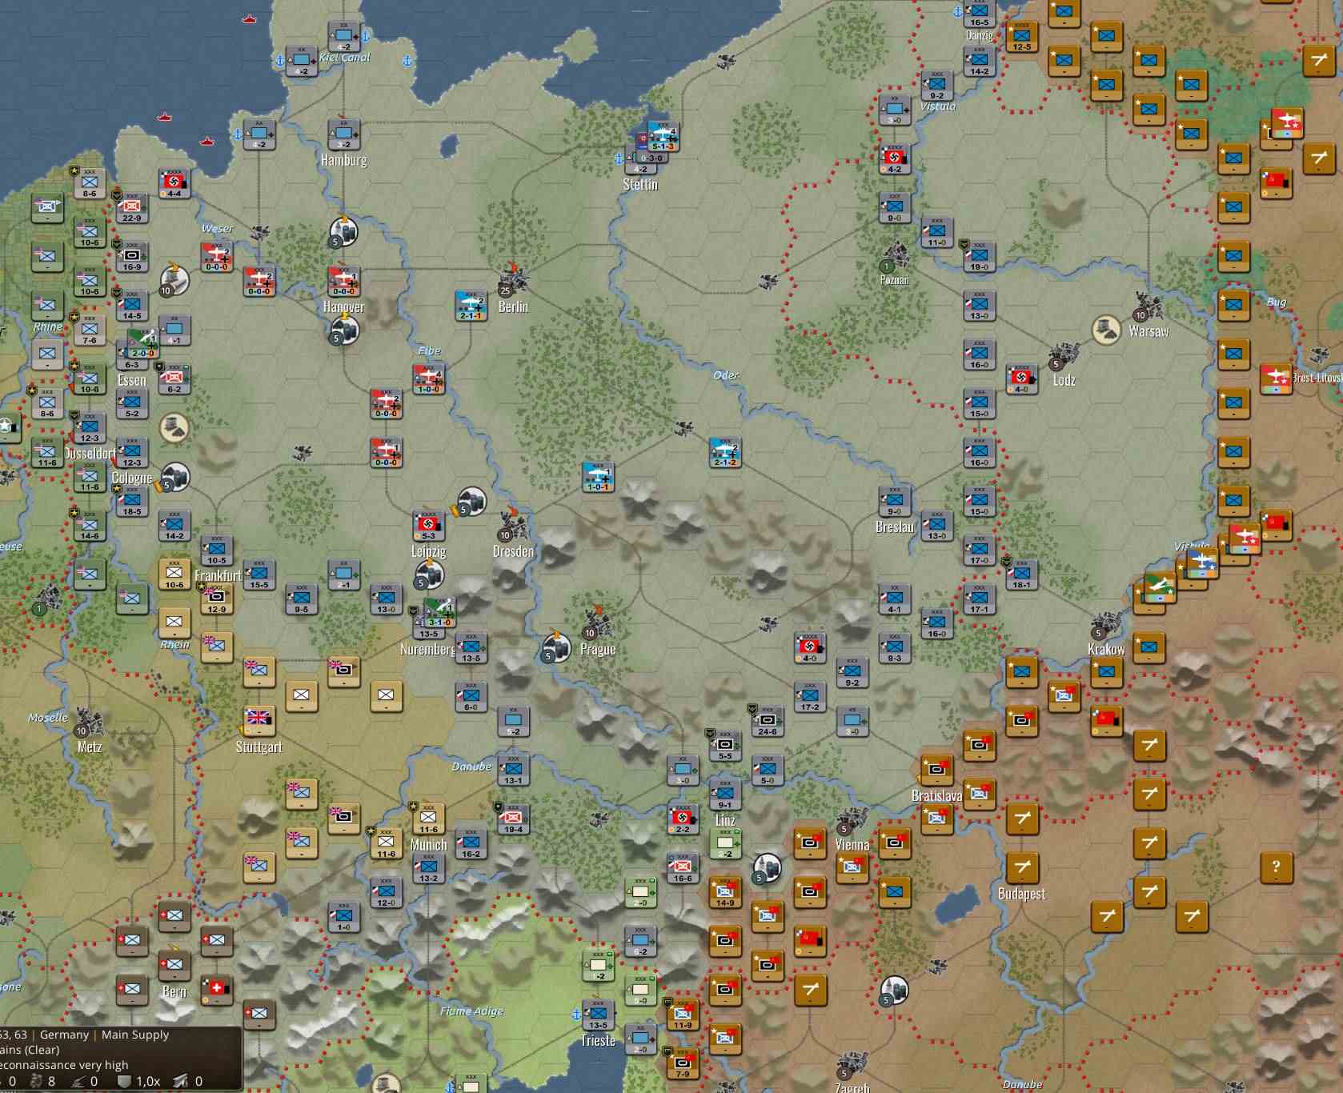Select the Soviet 14-9 unit
This screenshot has height=1093, width=1343.
[x=725, y=891]
